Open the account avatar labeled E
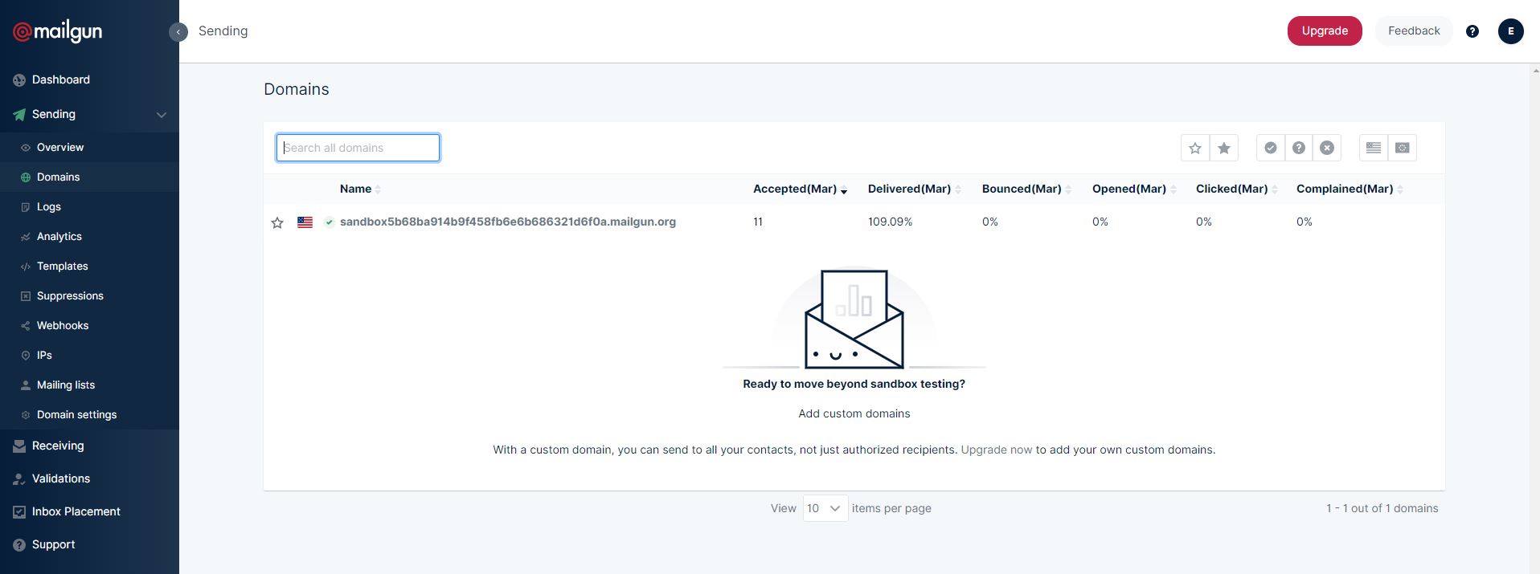The height and width of the screenshot is (574, 1540). click(x=1511, y=31)
